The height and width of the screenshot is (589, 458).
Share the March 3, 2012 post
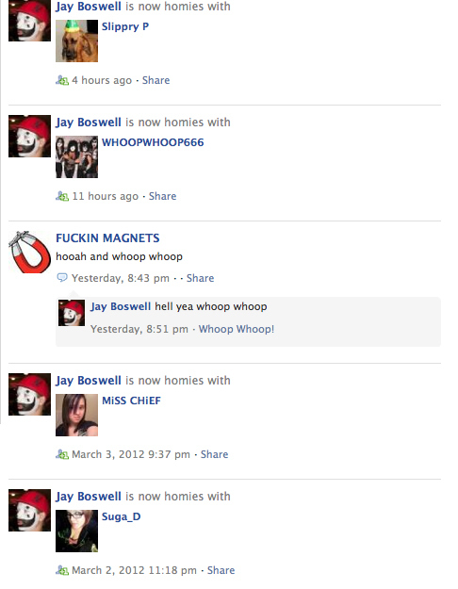[x=214, y=454]
